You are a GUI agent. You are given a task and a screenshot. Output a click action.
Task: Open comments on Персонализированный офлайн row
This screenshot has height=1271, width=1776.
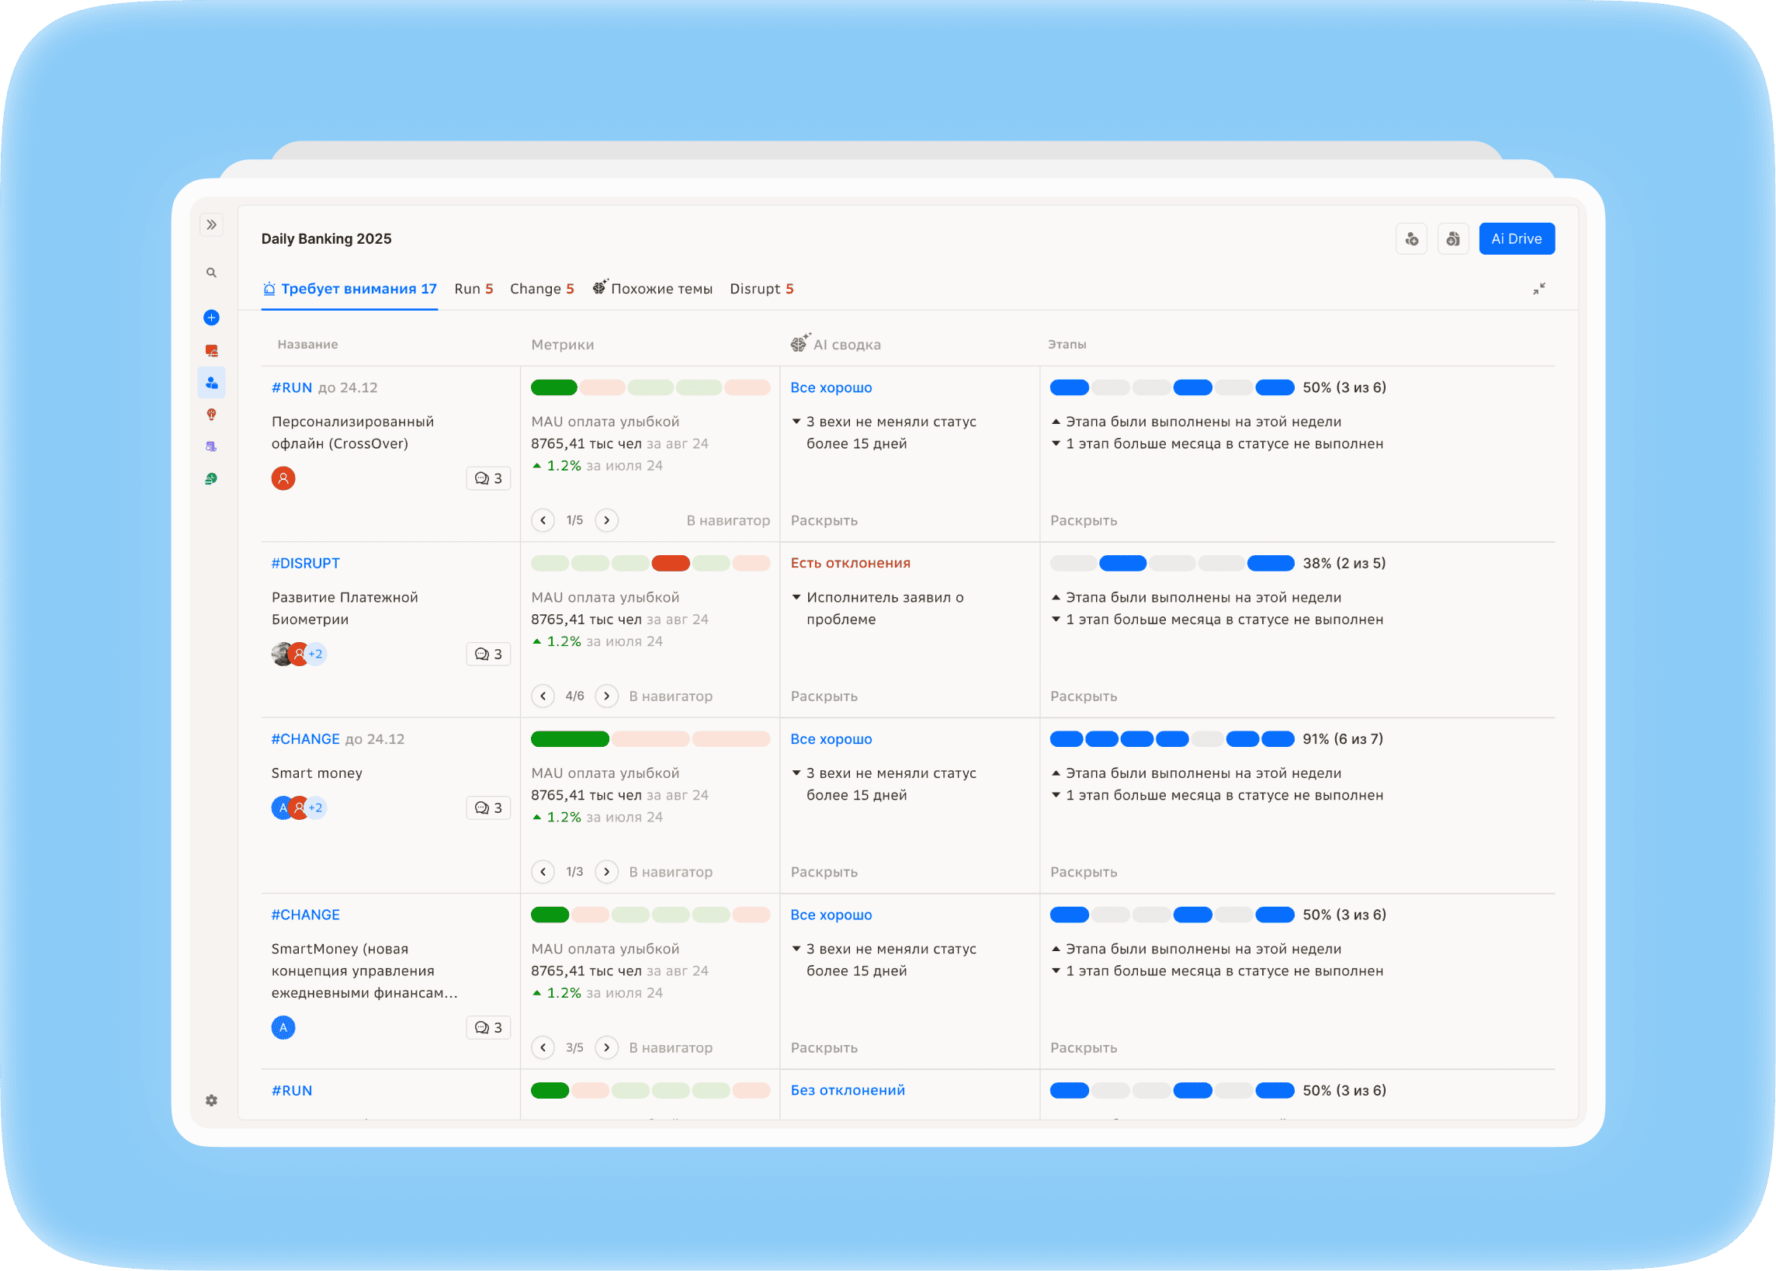click(489, 479)
